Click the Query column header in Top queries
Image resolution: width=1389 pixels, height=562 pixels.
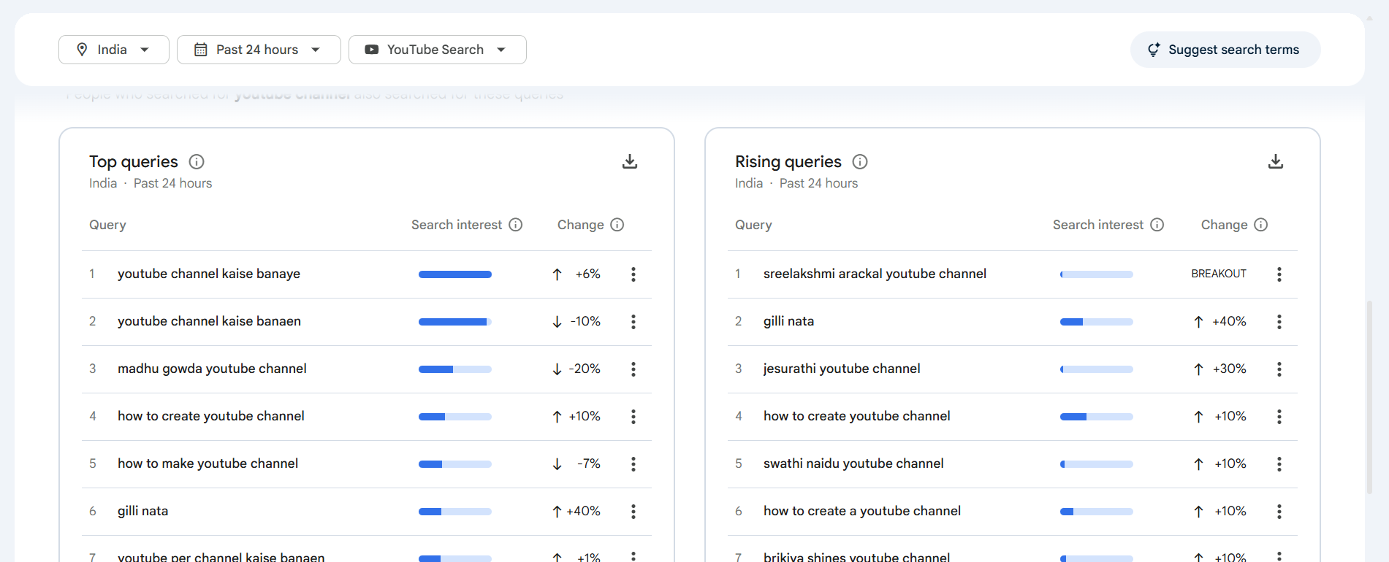pos(107,225)
